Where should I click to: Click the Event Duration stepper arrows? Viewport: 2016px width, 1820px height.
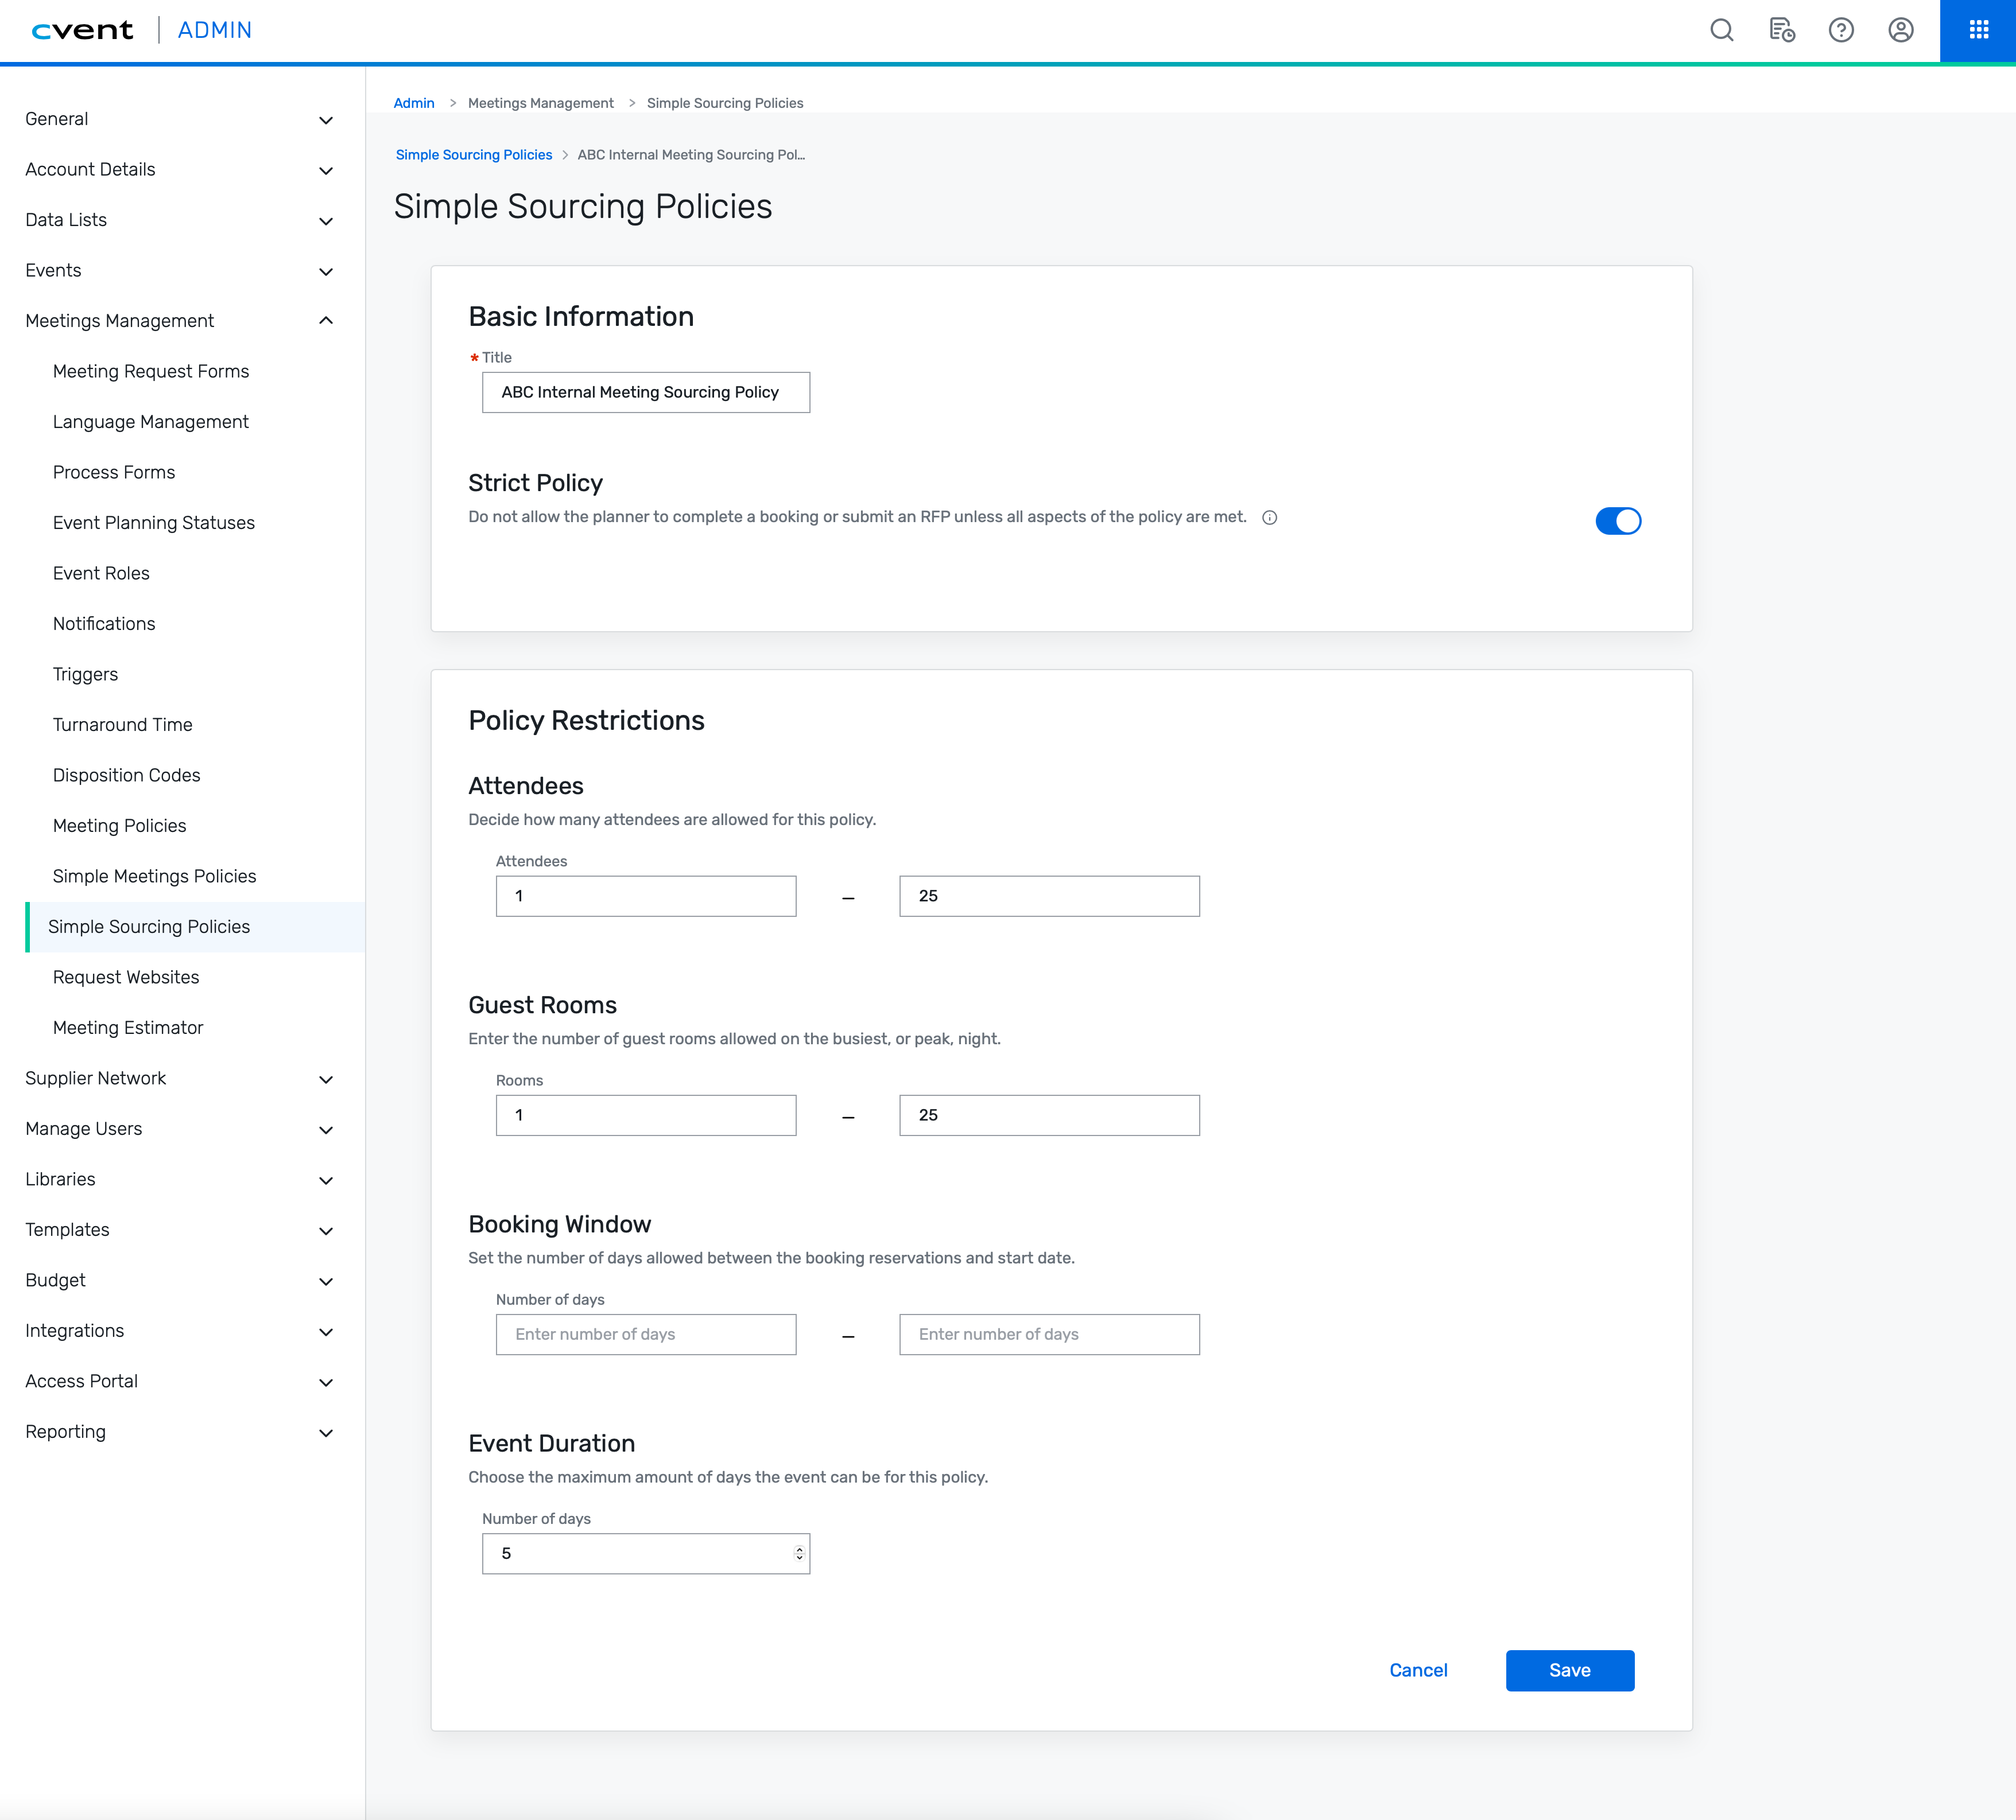pyautogui.click(x=799, y=1553)
